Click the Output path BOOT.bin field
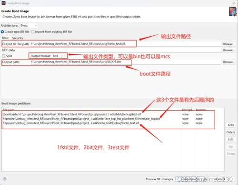The image size is (238, 185). pos(126,62)
